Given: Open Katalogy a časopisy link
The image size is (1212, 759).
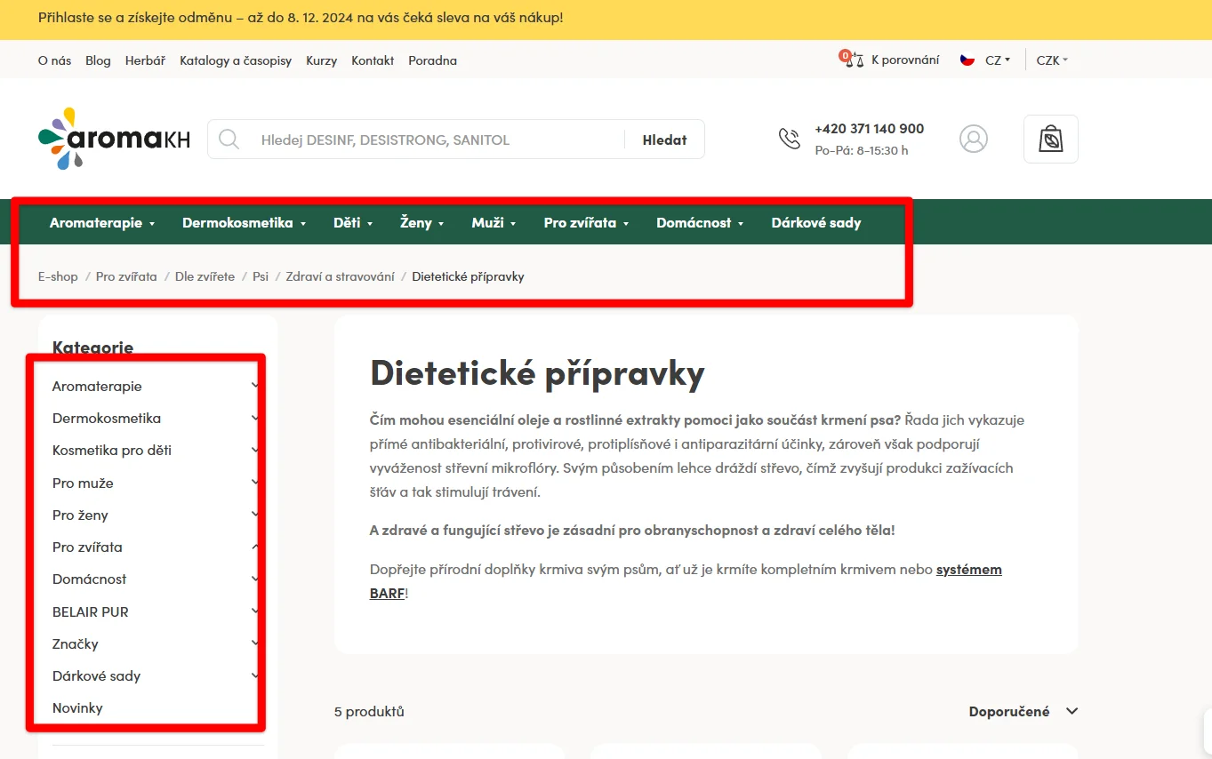Looking at the screenshot, I should pos(236,60).
